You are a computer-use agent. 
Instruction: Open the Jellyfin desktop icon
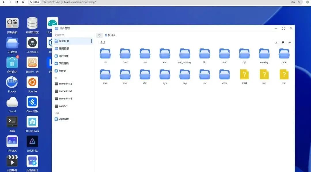coord(32,141)
